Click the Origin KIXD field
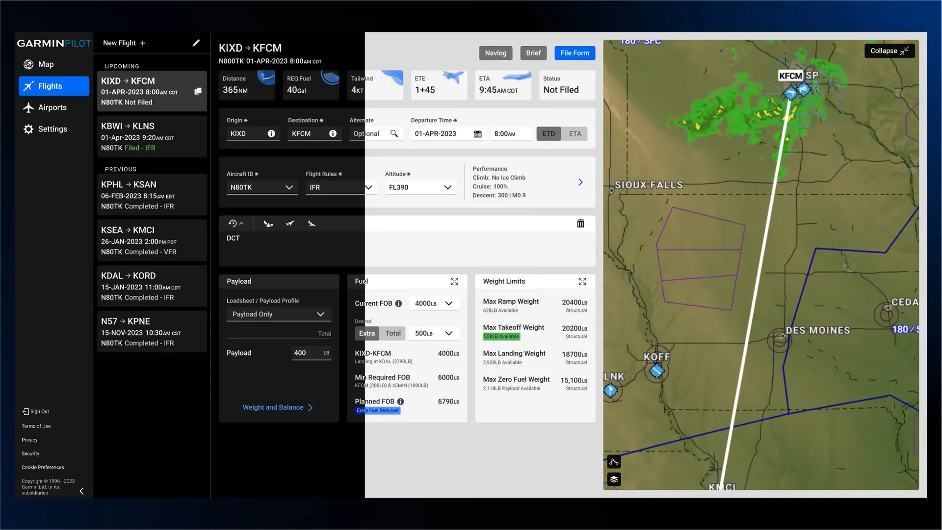 click(x=253, y=133)
